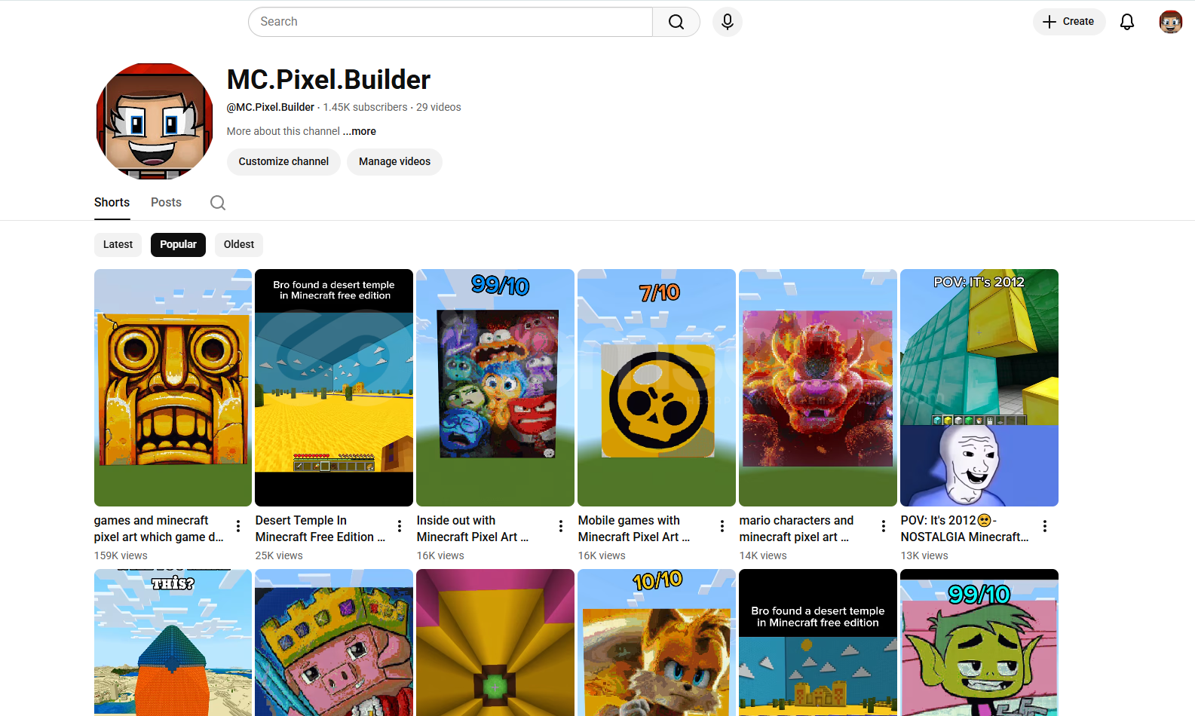Click title 'POV: It's 2012 - NOSTALGIA Minecraft'
Viewport: 1195px width, 716px height.
[x=965, y=528]
